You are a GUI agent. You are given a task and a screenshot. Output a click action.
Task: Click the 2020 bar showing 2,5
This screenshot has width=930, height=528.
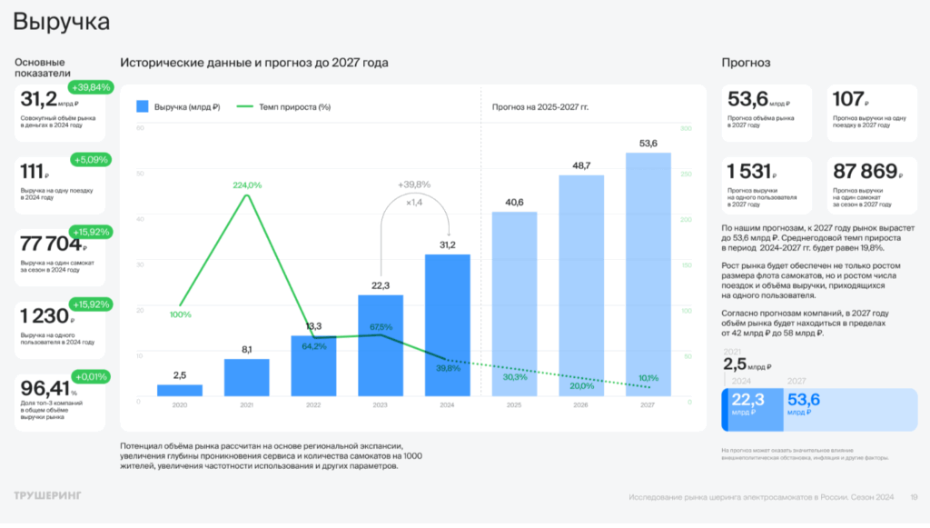pos(180,390)
